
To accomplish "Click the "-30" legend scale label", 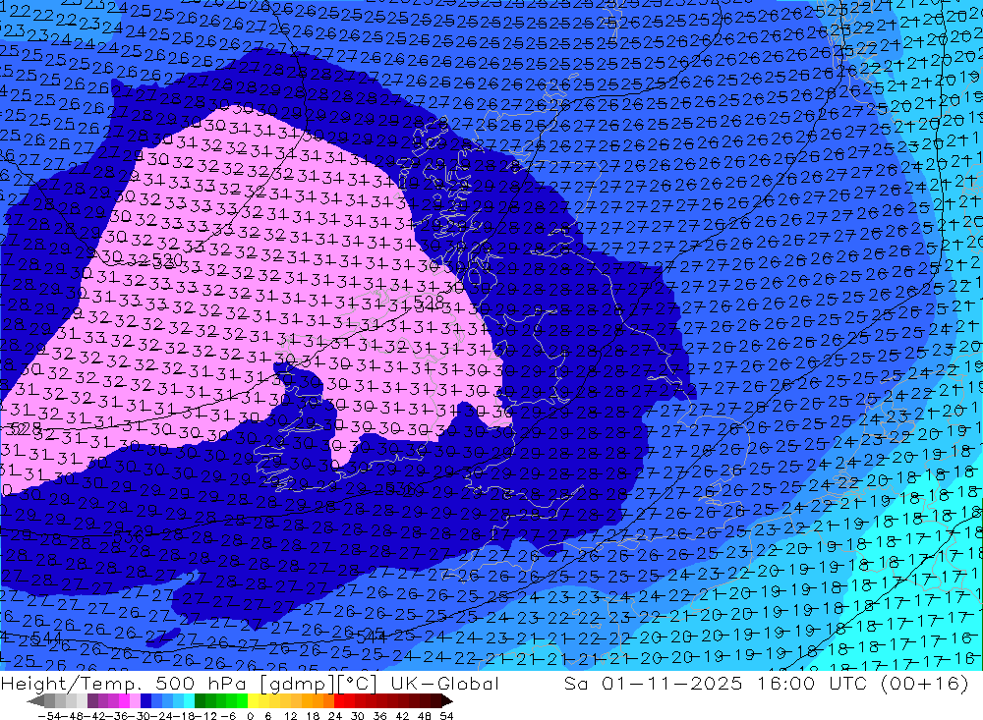I will coord(140,716).
